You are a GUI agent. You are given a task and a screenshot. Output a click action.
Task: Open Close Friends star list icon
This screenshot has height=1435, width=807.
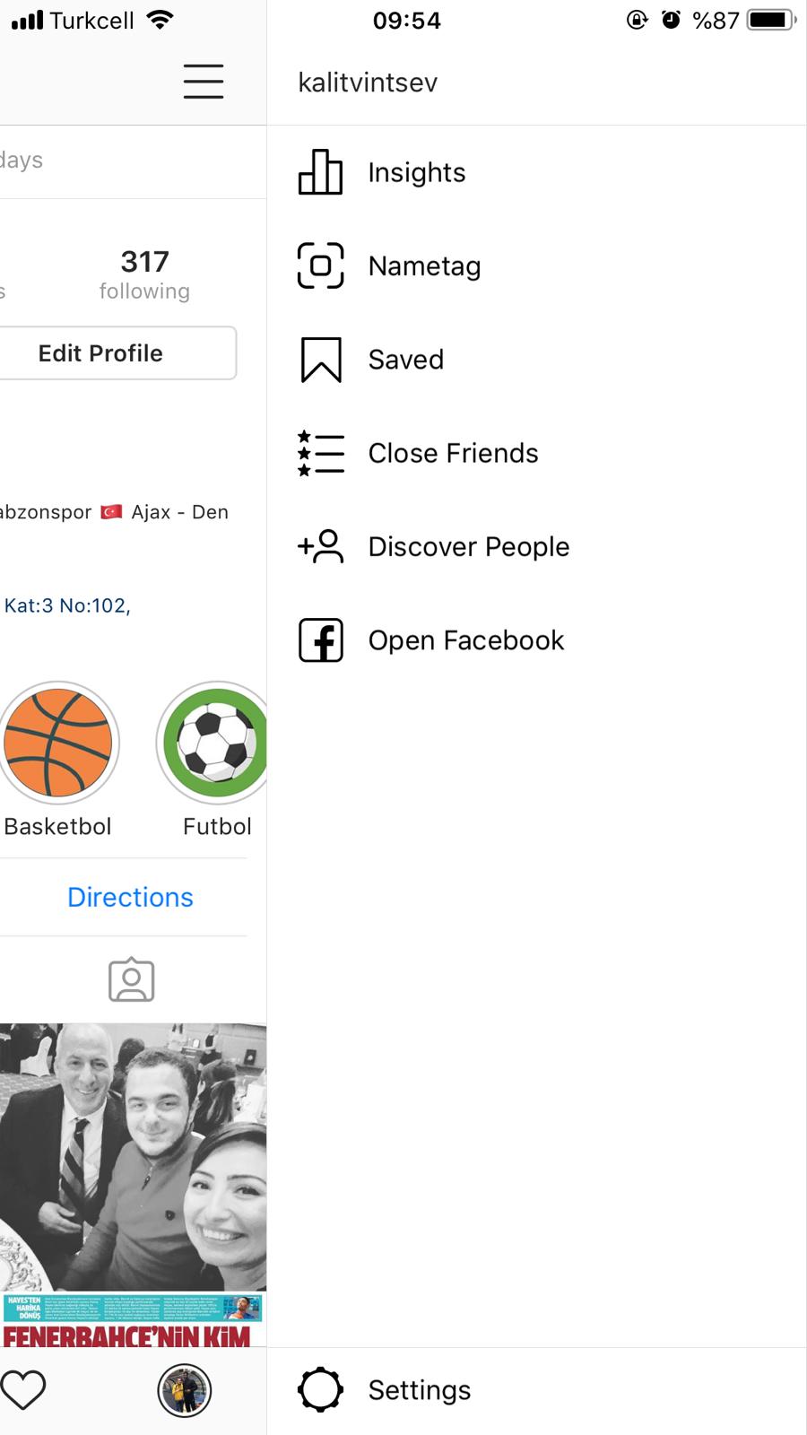(x=320, y=453)
